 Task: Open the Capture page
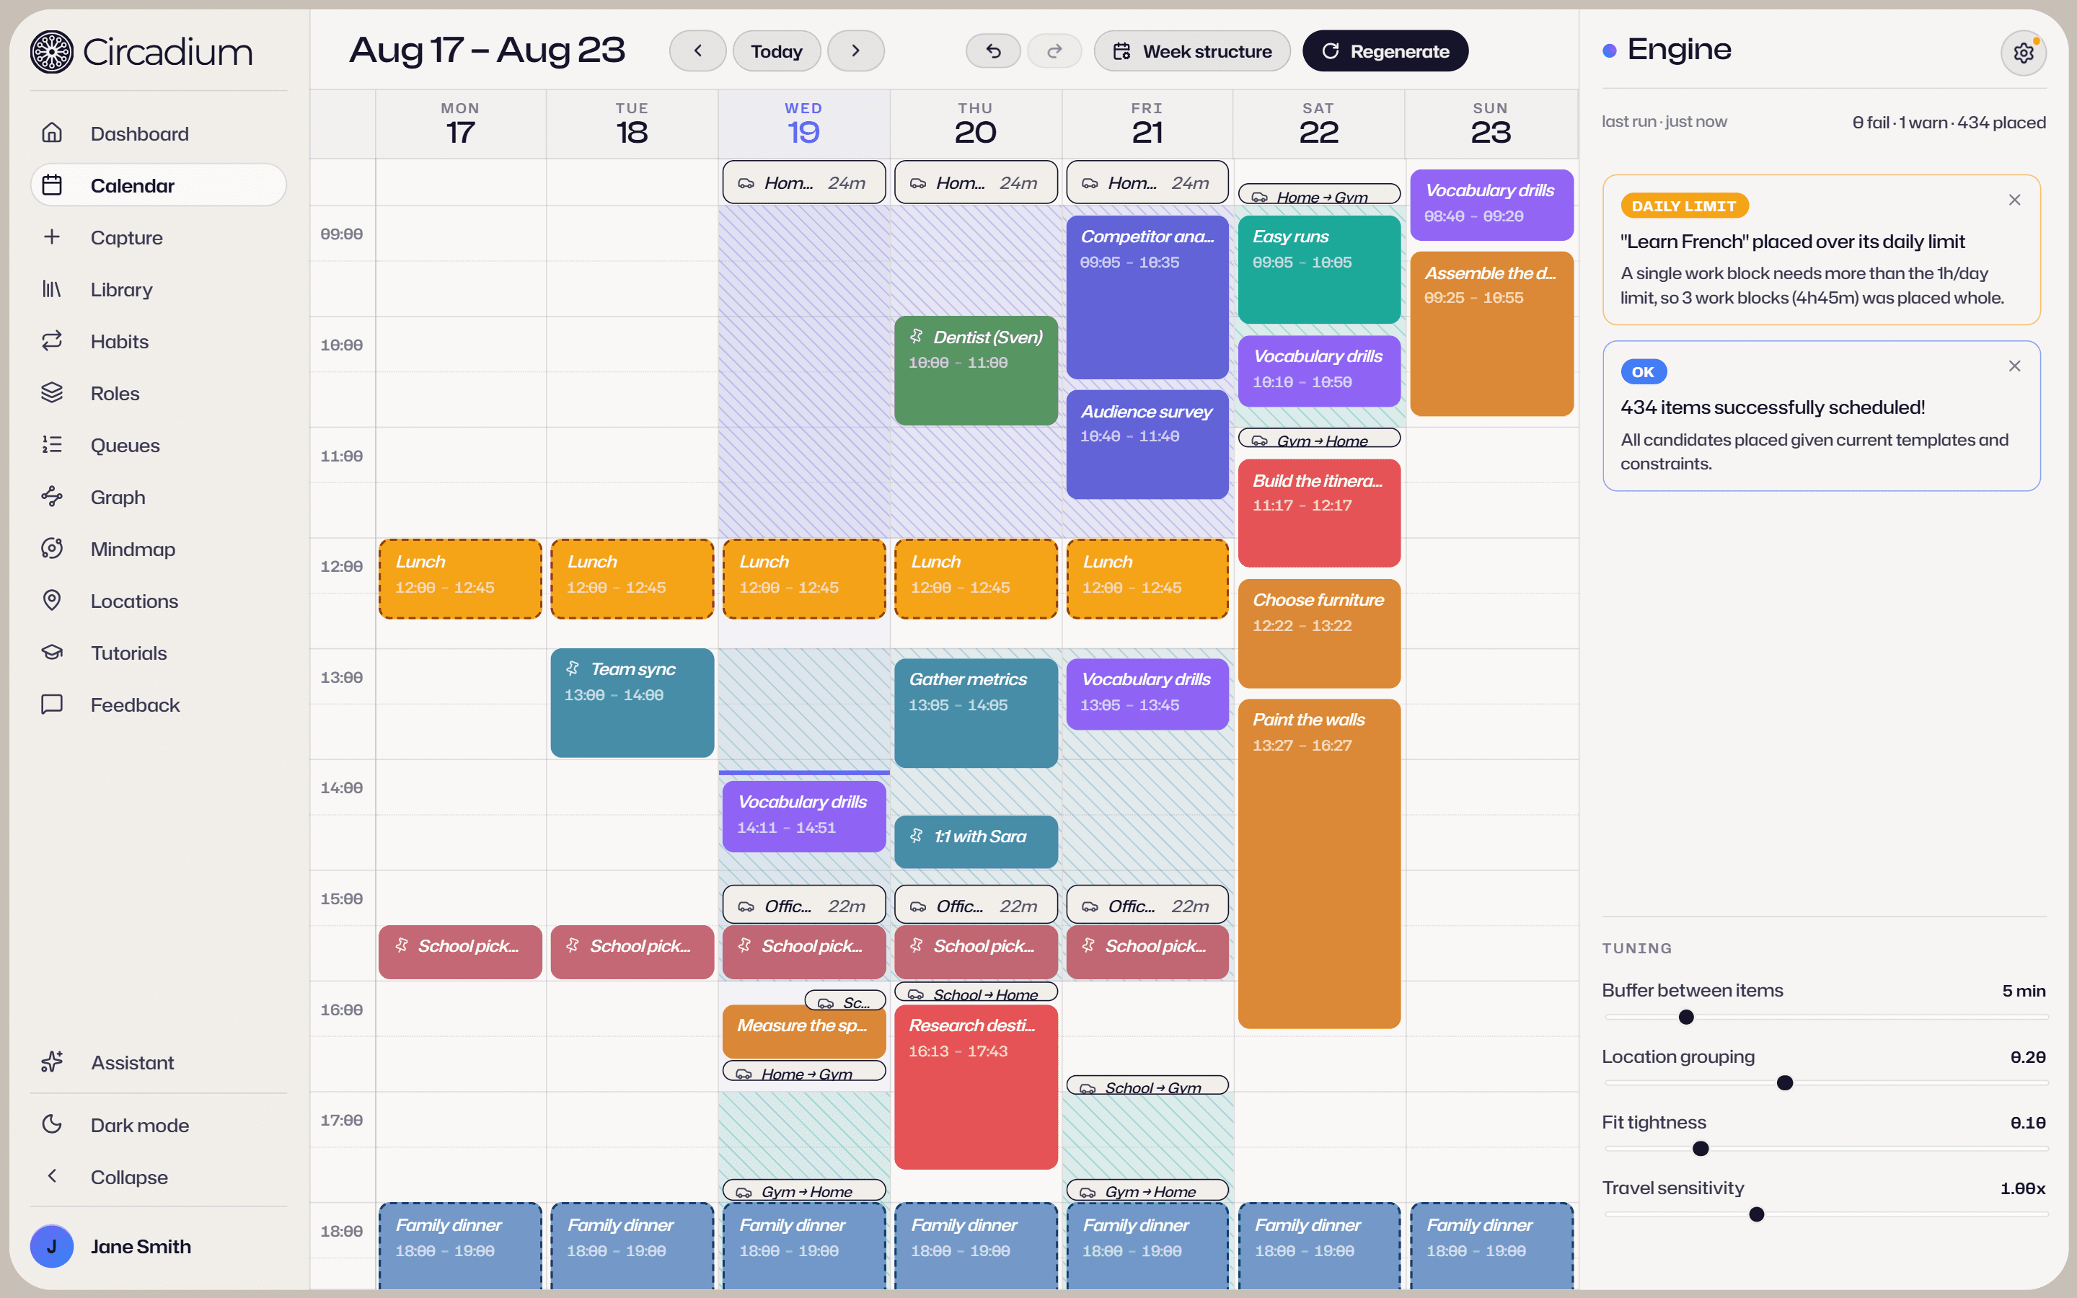(x=159, y=238)
